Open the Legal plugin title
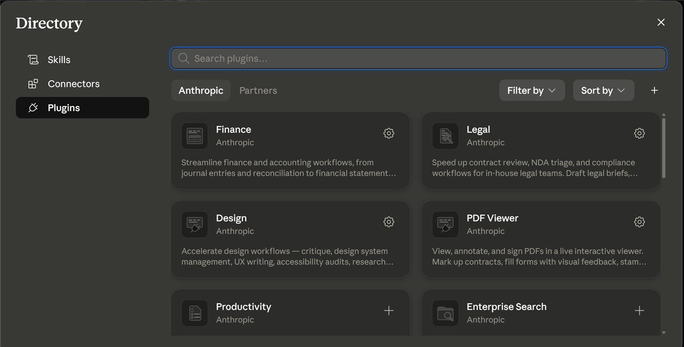This screenshot has width=684, height=347. (478, 129)
